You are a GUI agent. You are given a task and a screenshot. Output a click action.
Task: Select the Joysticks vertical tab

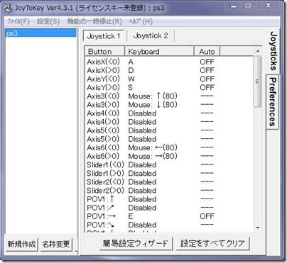pos(274,51)
